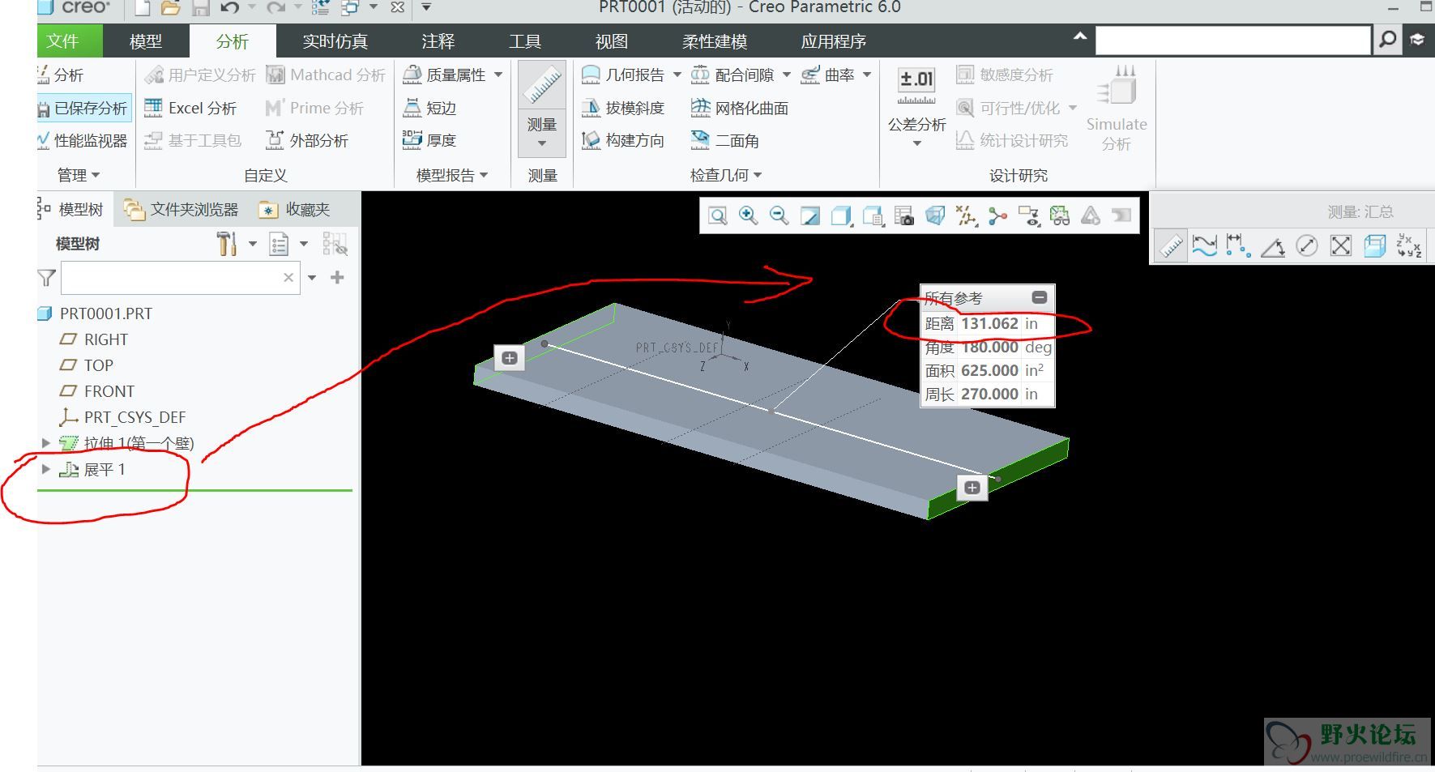Open 公差分析 tool
The width and height of the screenshot is (1435, 772).
click(916, 105)
